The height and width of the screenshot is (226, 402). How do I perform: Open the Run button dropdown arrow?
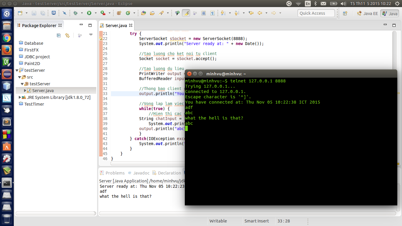point(95,13)
